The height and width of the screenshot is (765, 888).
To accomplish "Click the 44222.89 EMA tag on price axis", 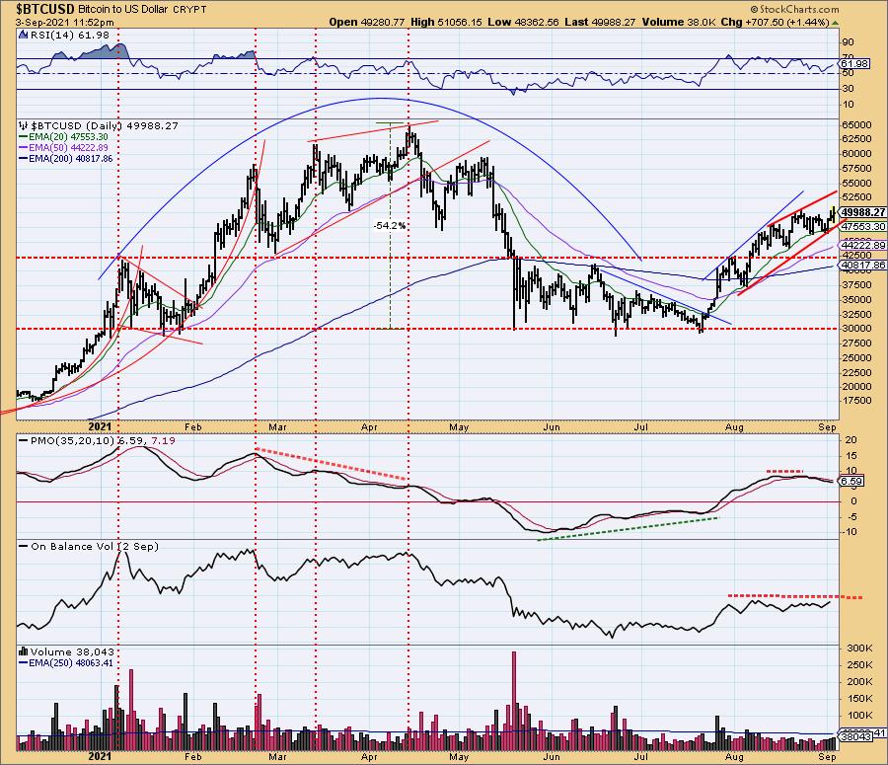I will pyautogui.click(x=863, y=246).
